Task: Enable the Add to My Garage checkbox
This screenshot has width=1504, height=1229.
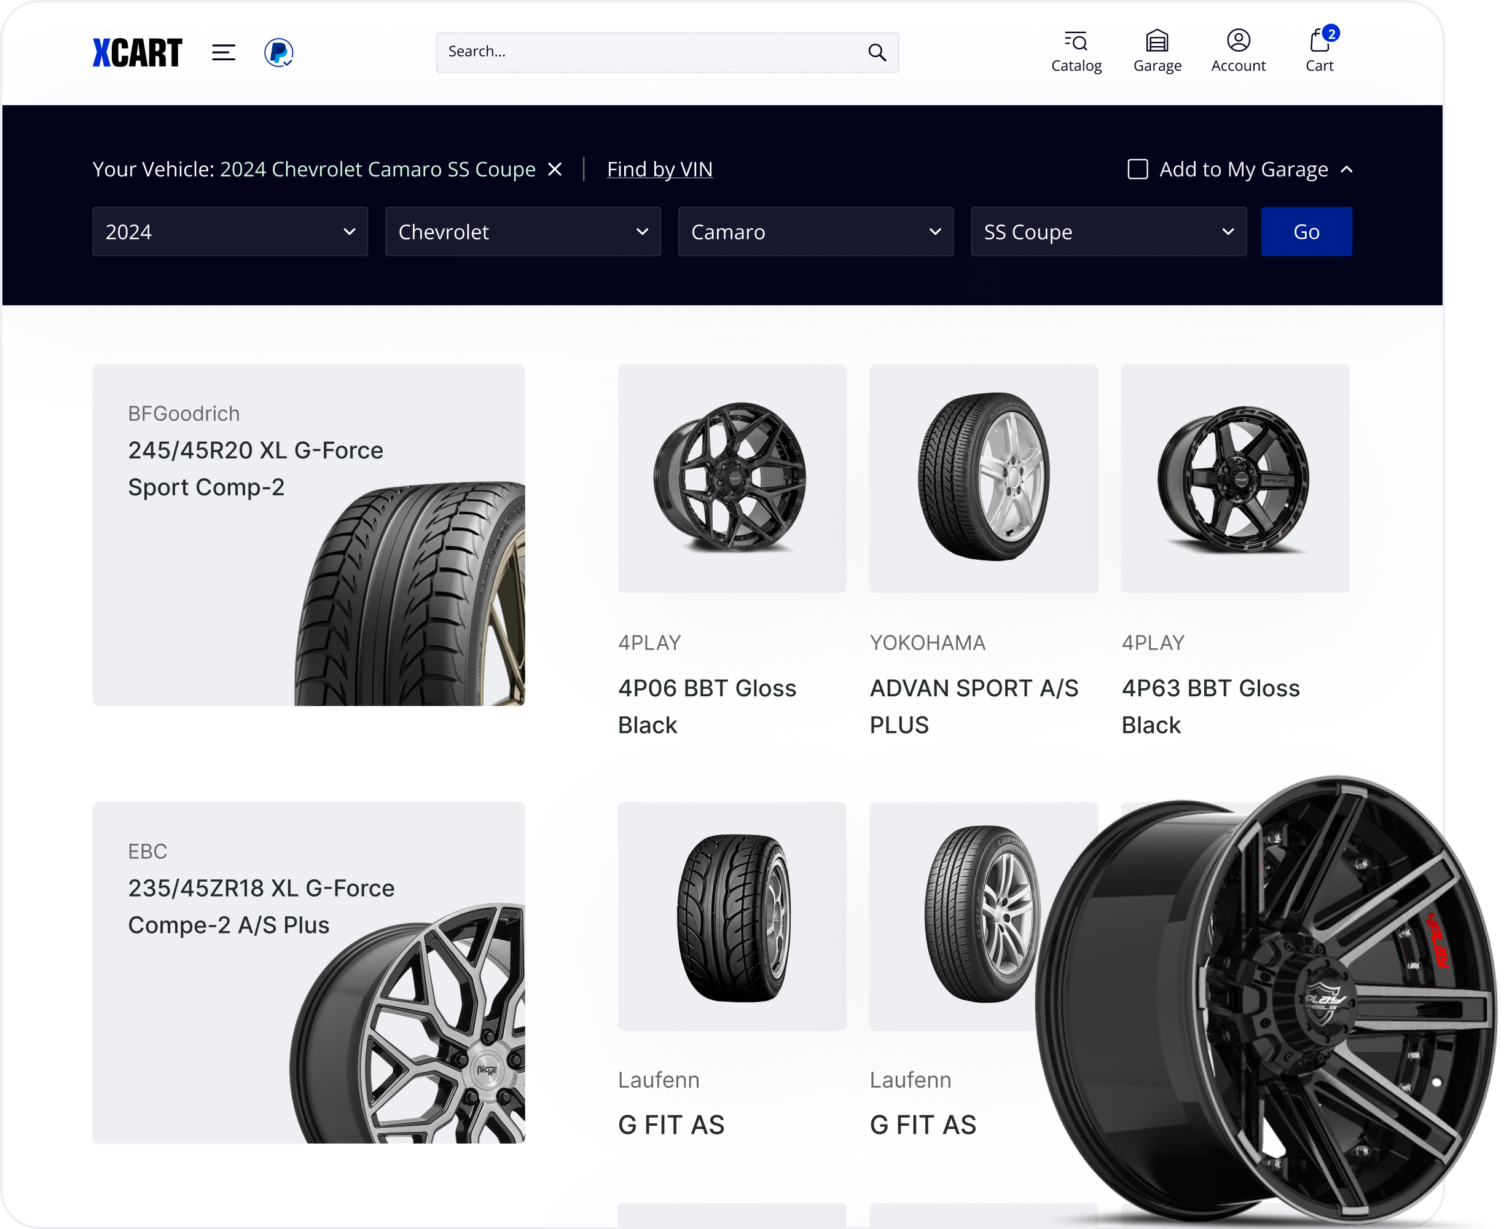Action: [x=1137, y=169]
